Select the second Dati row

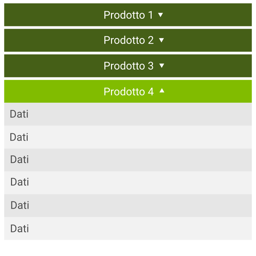(x=128, y=137)
